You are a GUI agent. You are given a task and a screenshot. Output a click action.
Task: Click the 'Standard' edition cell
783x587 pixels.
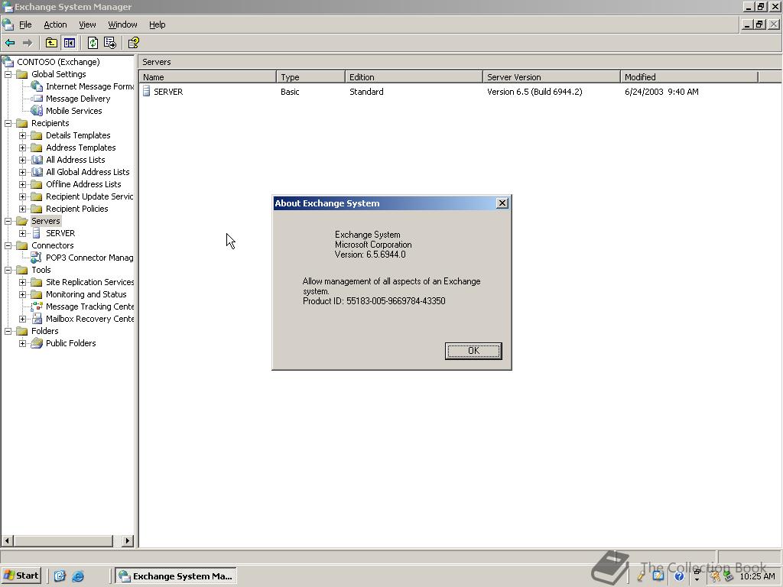point(366,92)
